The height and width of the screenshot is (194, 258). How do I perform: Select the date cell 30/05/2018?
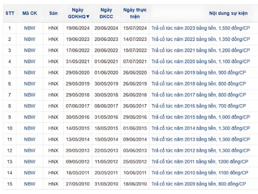[x=106, y=95]
